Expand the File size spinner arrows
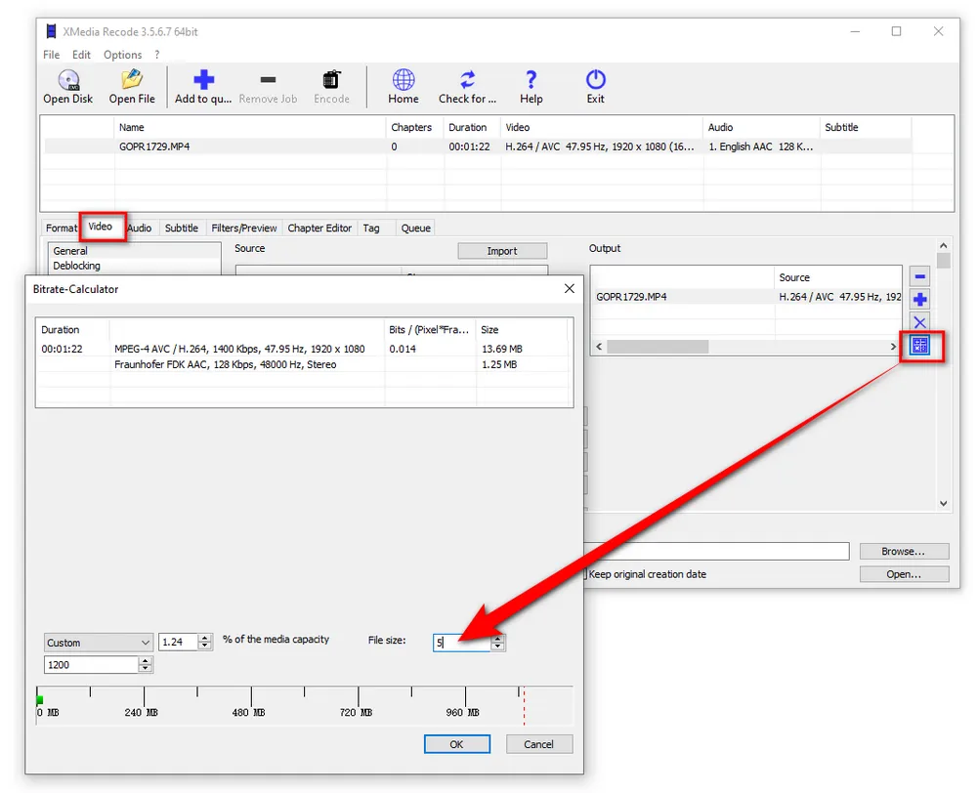The height and width of the screenshot is (793, 977). coord(498,642)
